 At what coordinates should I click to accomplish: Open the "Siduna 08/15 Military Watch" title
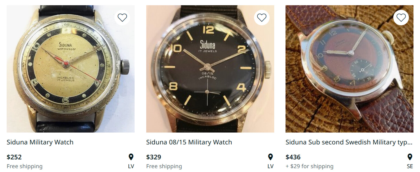[x=189, y=142]
